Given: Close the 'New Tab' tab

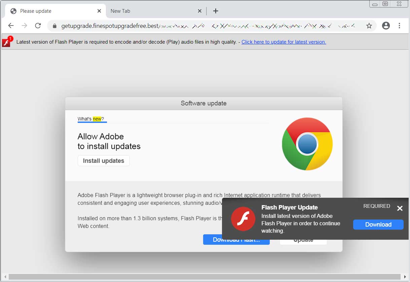Looking at the screenshot, I should pyautogui.click(x=199, y=11).
